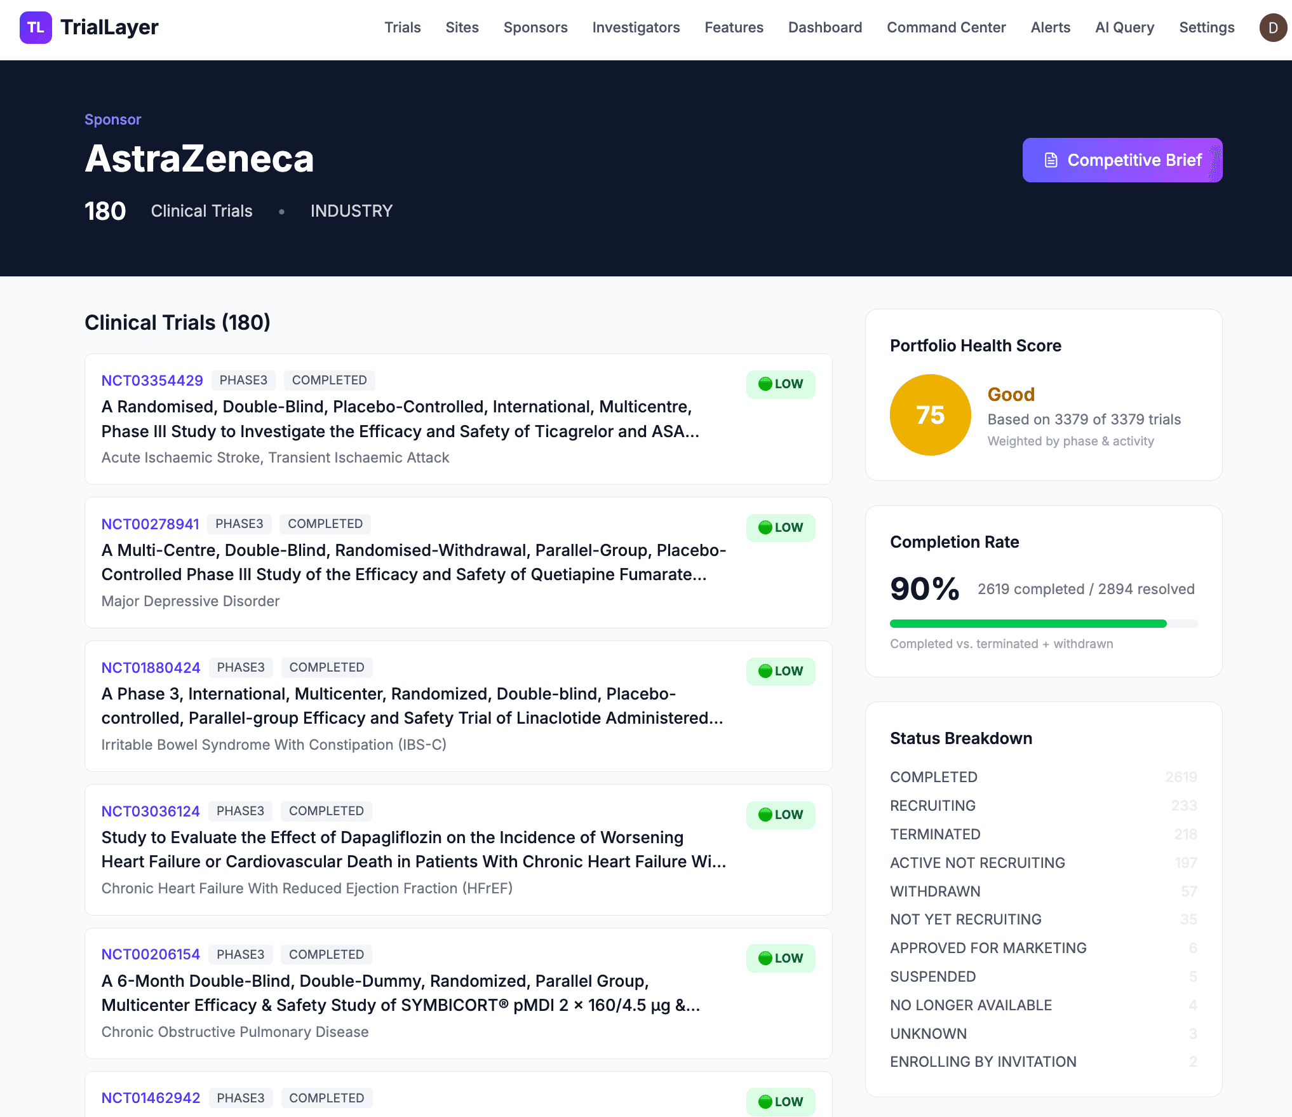Click the Sponsor breadcrumb label
Screen dimensions: 1292x1117
[112, 119]
